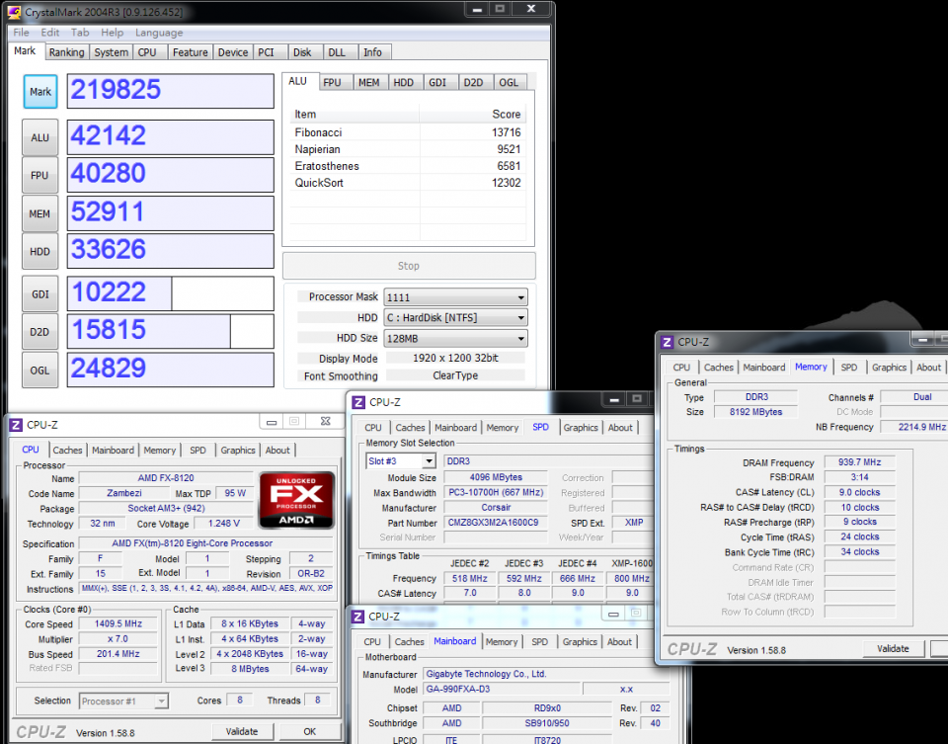The width and height of the screenshot is (948, 744).
Task: Expand the HDD drive selection dropdown
Action: (x=455, y=318)
